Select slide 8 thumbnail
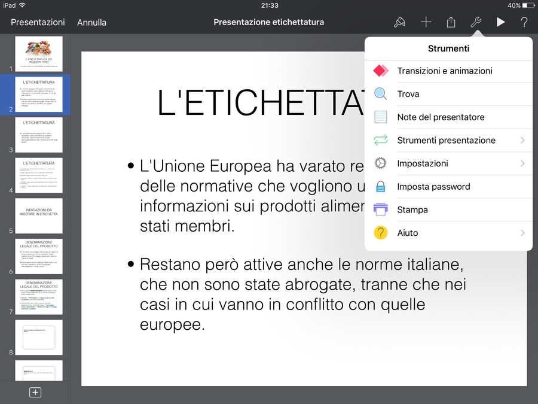 [39, 338]
